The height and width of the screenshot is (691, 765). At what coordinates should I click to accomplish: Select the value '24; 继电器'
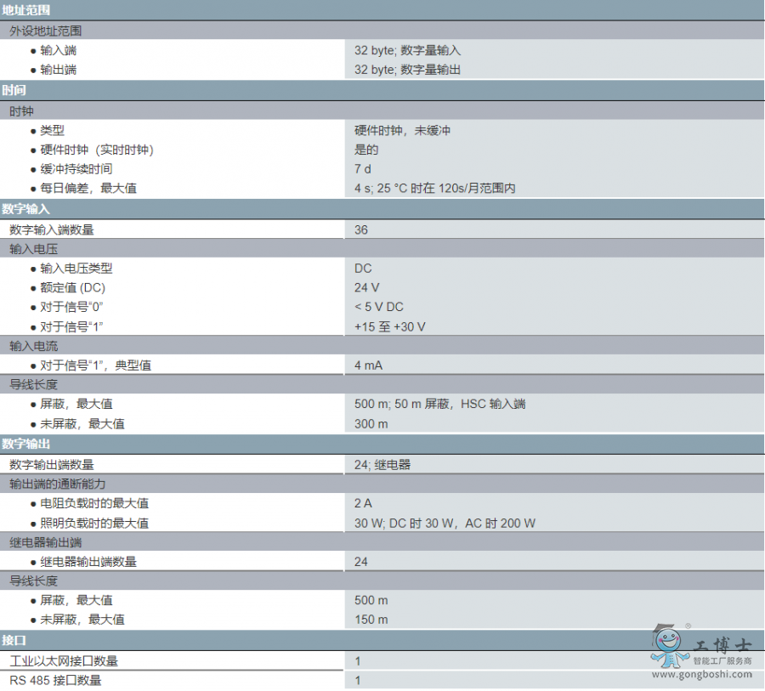[382, 465]
